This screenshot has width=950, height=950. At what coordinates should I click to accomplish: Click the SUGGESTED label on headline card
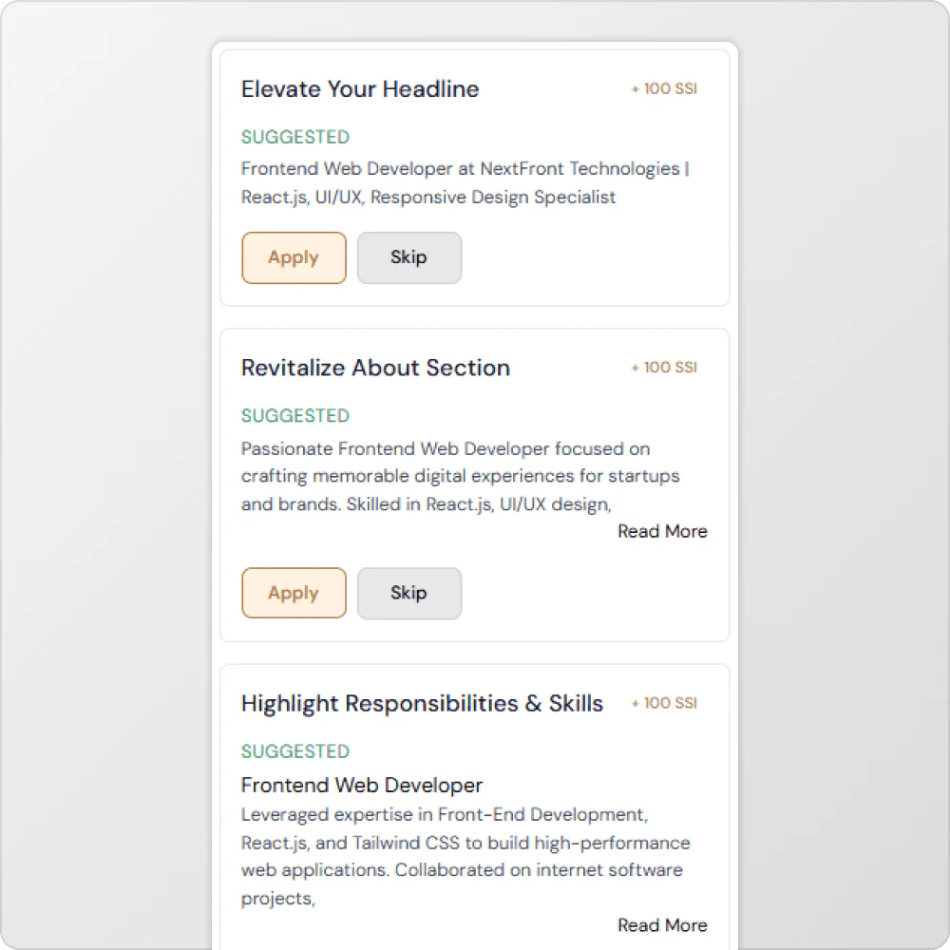[x=294, y=137]
